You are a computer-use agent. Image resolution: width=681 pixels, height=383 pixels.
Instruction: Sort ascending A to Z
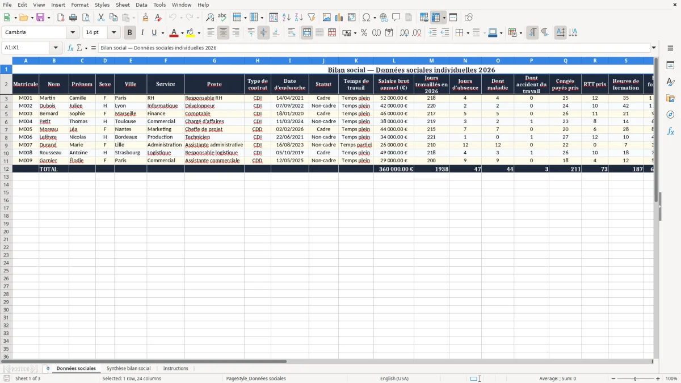point(286,18)
